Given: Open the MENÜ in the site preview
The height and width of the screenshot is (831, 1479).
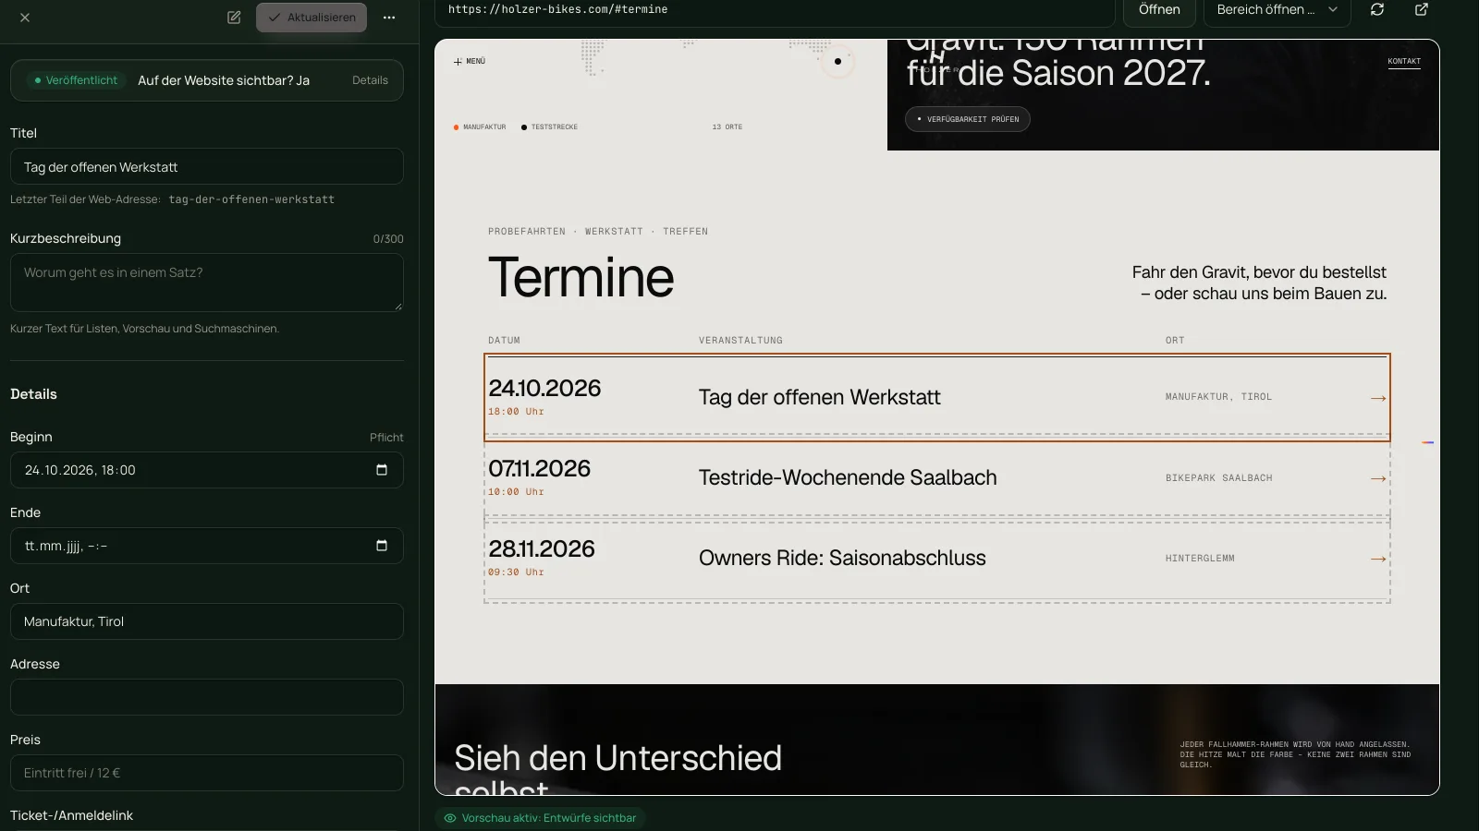Looking at the screenshot, I should (470, 62).
